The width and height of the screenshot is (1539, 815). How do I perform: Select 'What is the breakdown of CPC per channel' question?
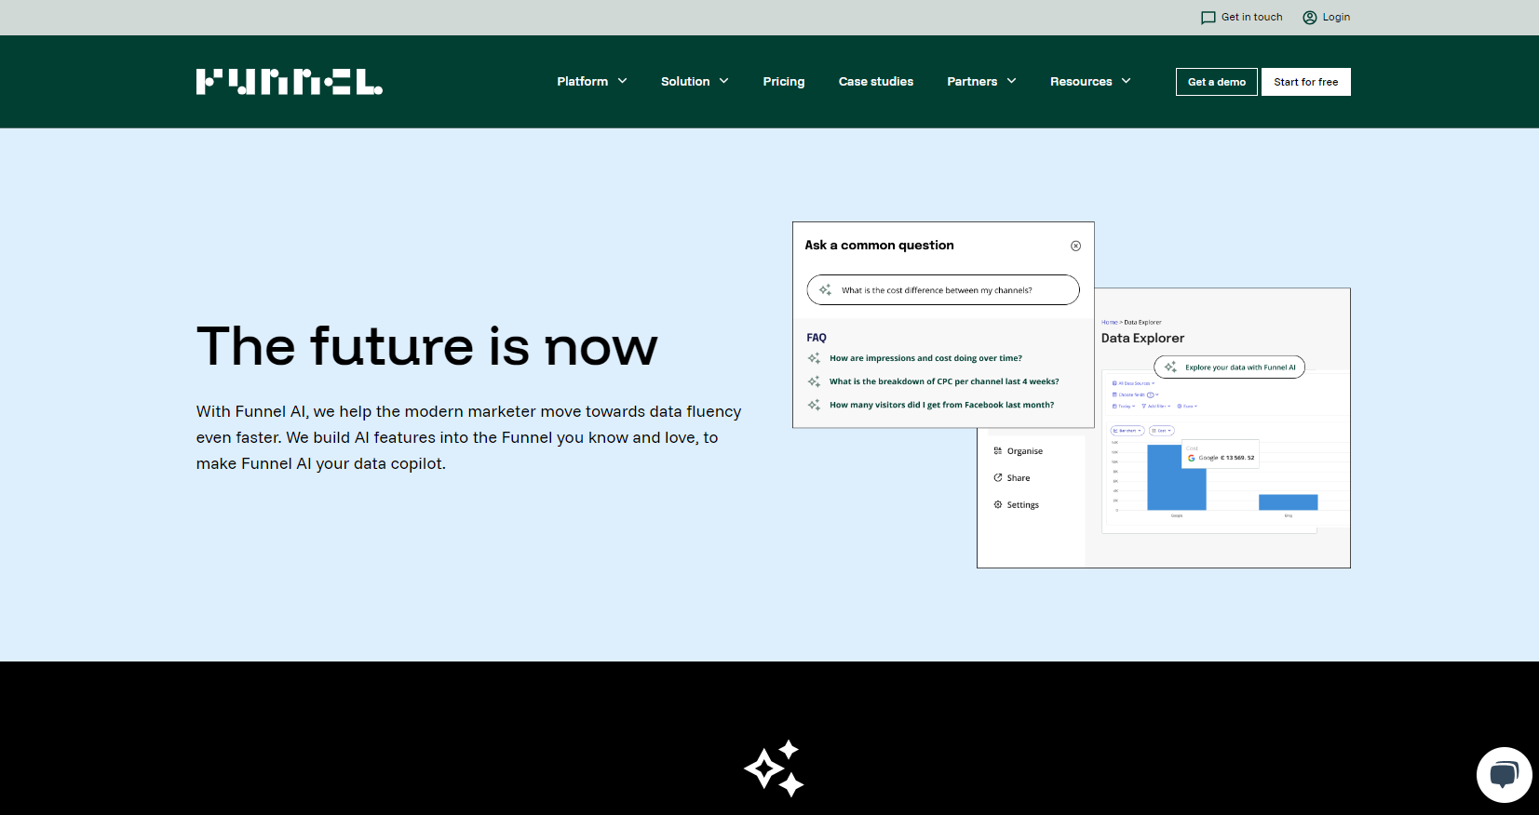click(944, 381)
